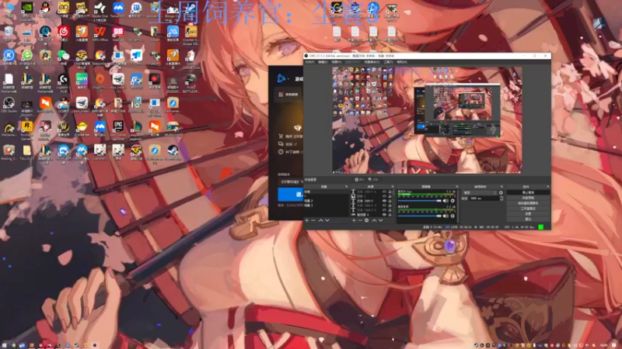The image size is (622, 349).
Task: Open WeChat green desktop icon
Action: pos(64,55)
